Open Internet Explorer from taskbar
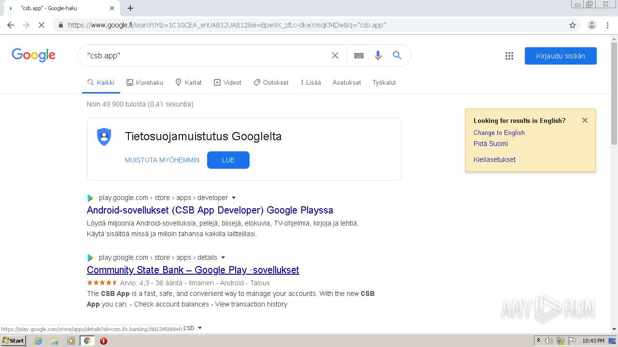The image size is (618, 347). tap(39, 341)
